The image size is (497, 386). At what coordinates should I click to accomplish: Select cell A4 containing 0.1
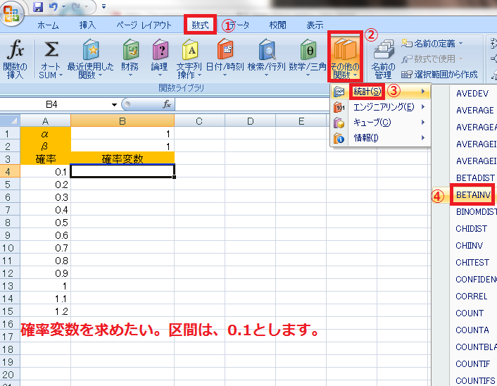(x=45, y=172)
